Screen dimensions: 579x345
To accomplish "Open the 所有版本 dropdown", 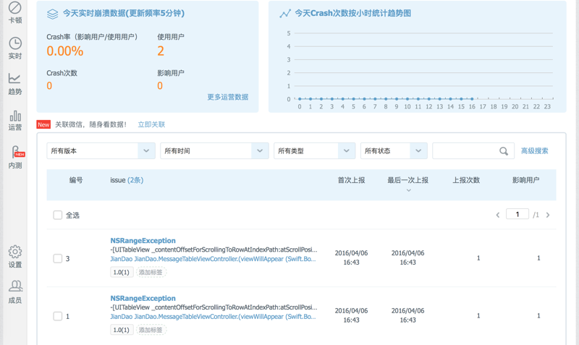I will click(101, 151).
